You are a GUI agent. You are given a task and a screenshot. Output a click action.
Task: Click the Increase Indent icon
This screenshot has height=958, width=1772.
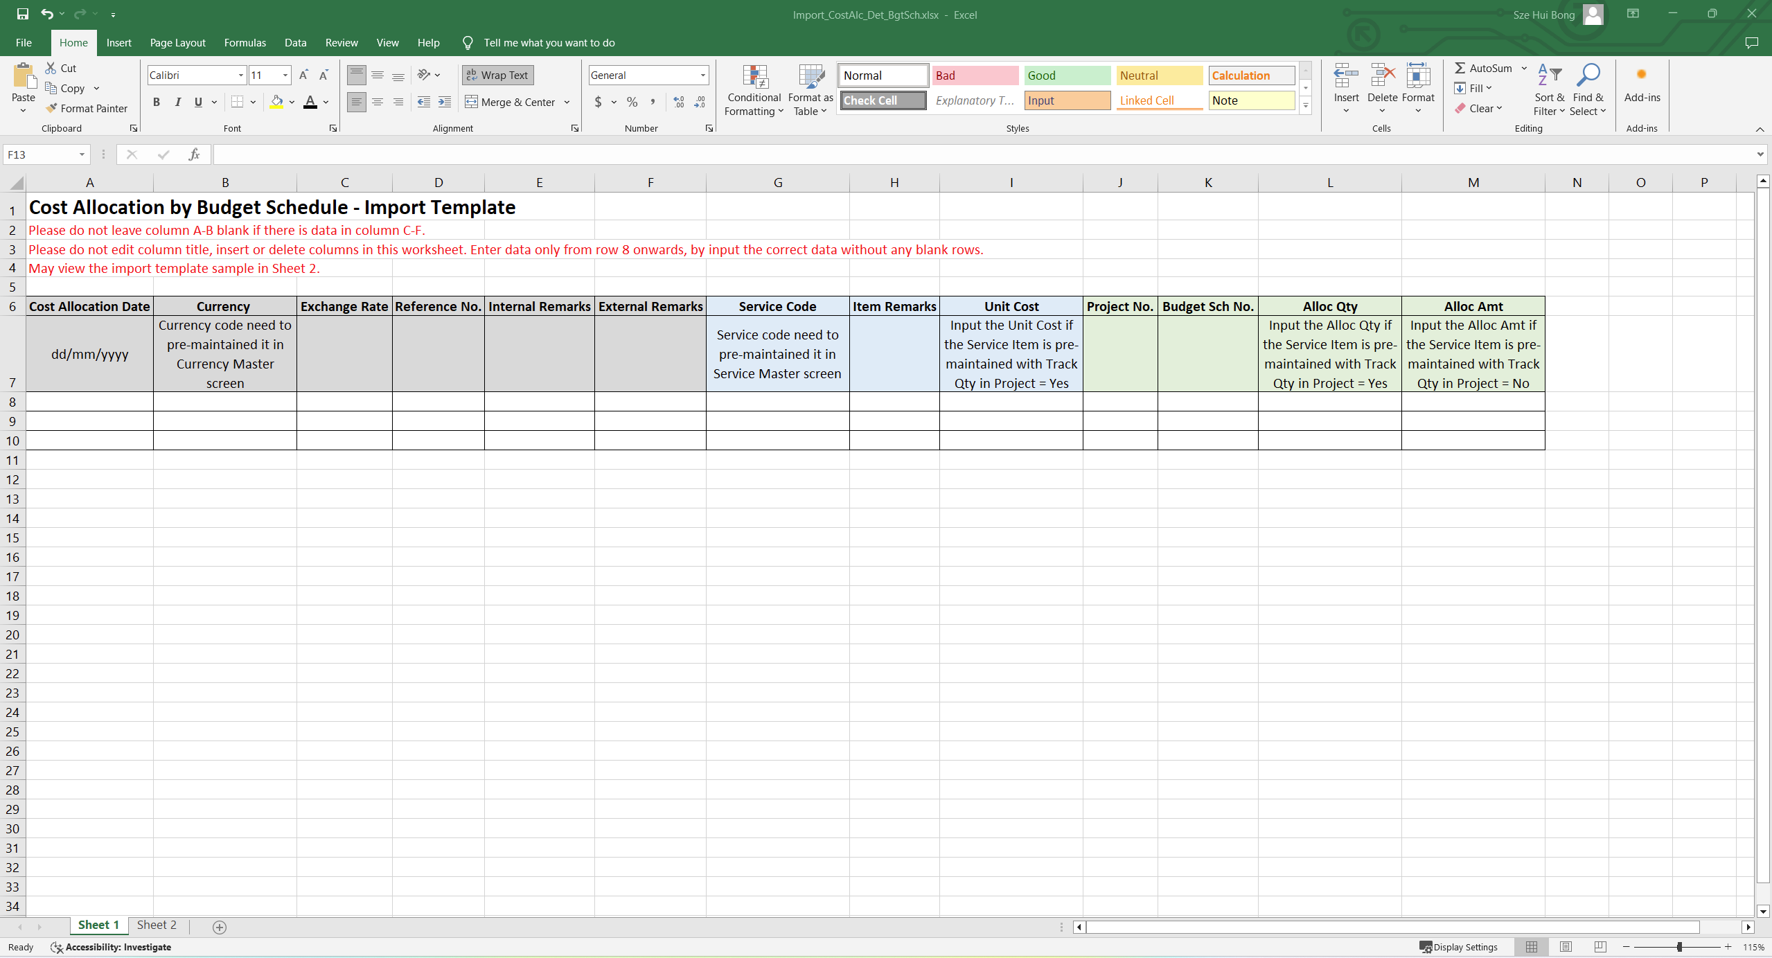click(445, 102)
